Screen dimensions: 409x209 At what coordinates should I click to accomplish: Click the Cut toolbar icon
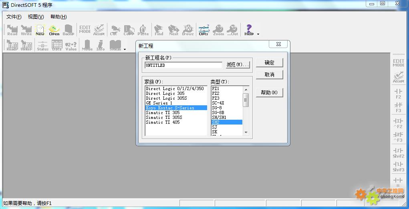tap(114, 30)
